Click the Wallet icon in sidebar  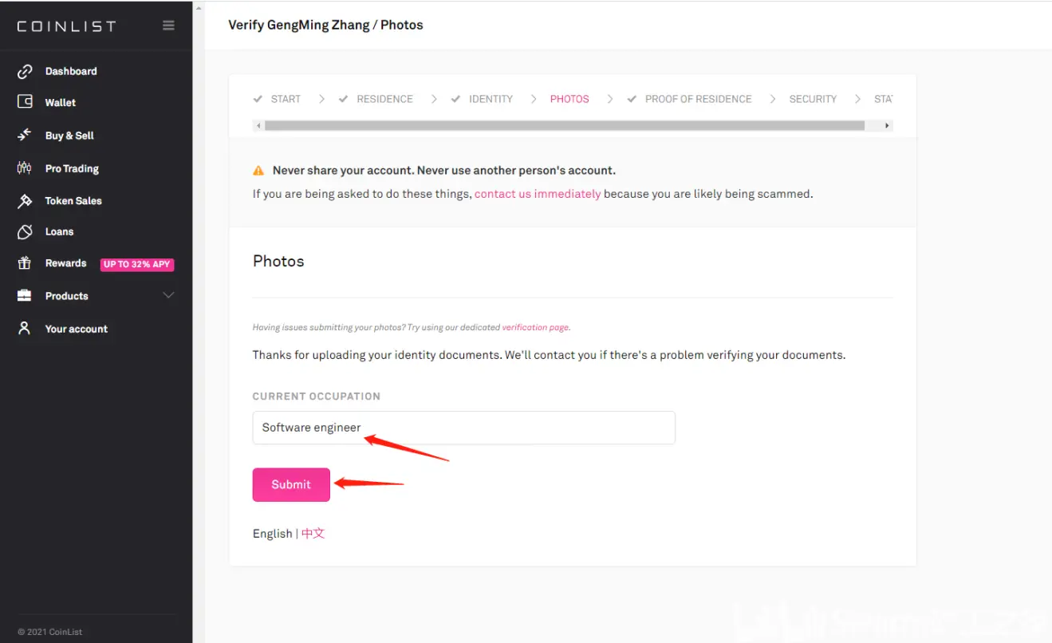click(25, 102)
